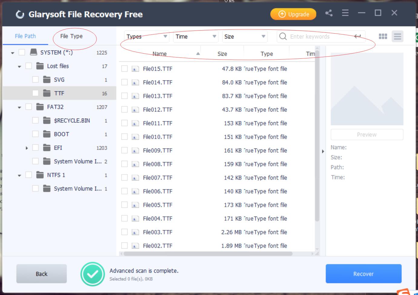Click the File015.TTF font file icon

coord(135,69)
